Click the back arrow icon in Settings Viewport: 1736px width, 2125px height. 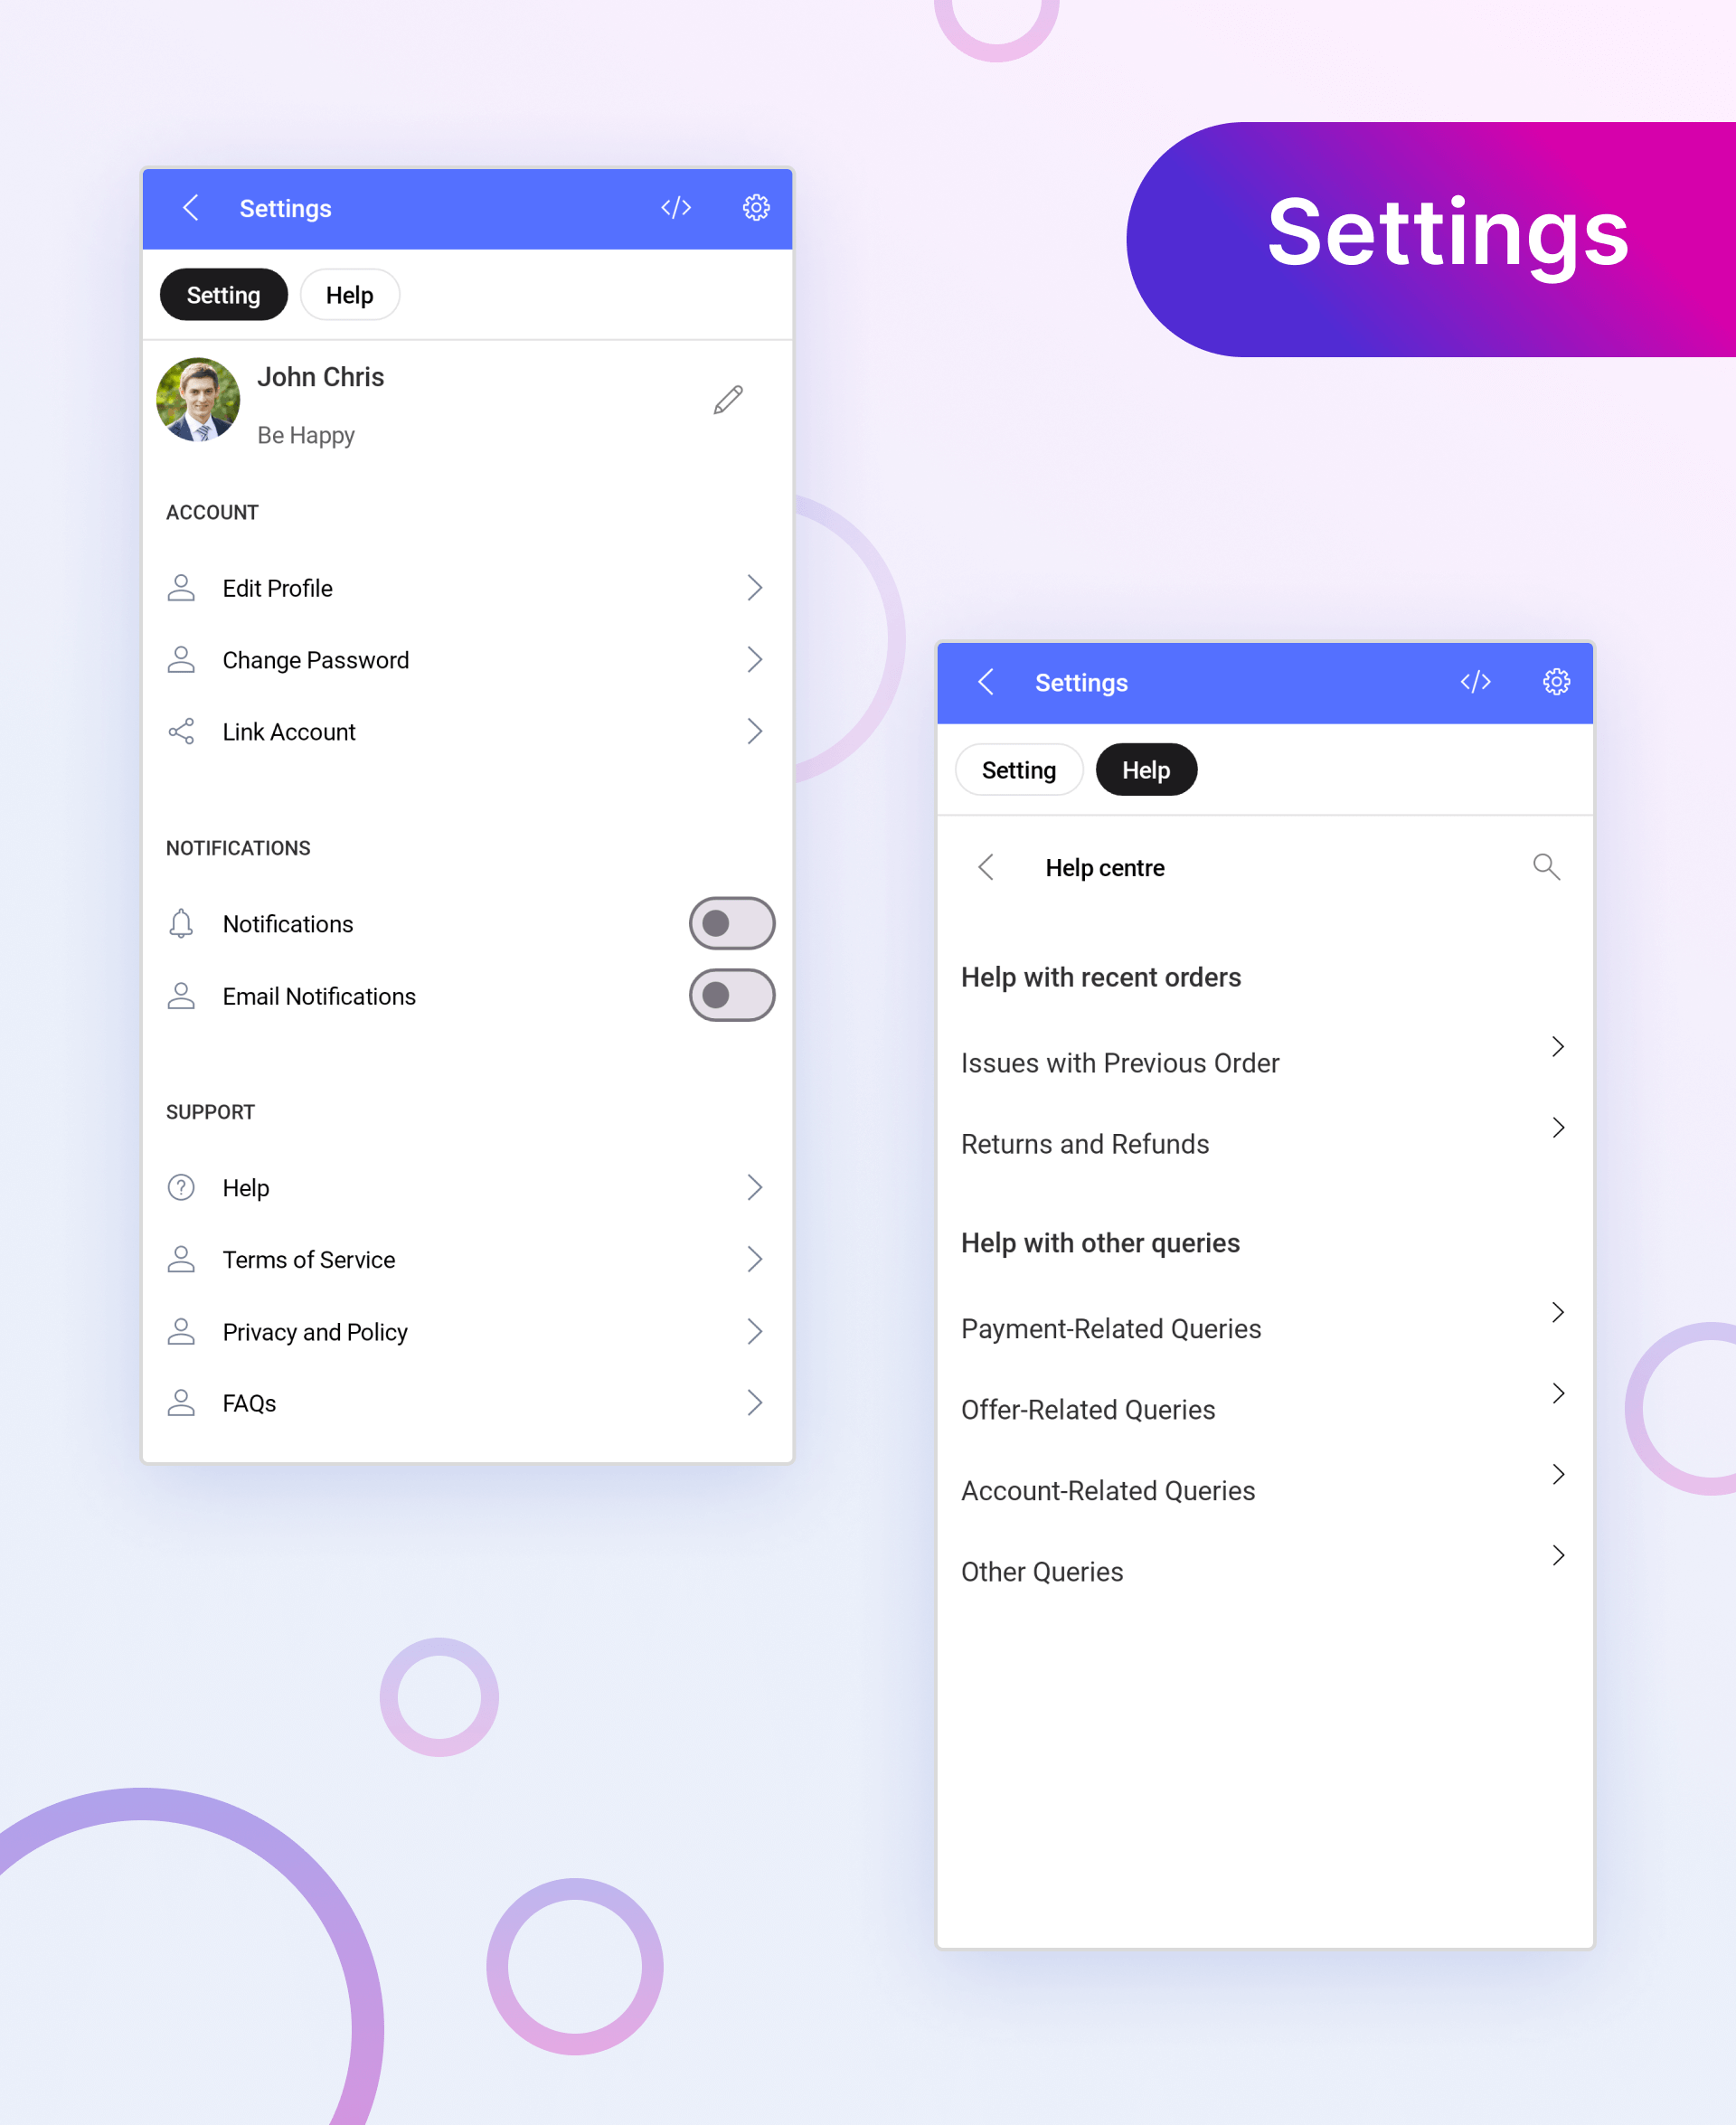pyautogui.click(x=193, y=208)
